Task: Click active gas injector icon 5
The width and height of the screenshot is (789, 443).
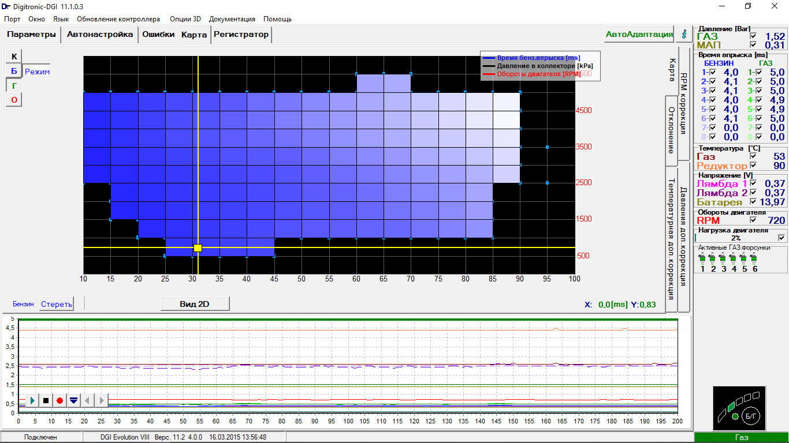Action: pyautogui.click(x=744, y=259)
